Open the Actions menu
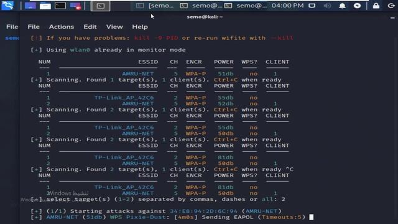Viewport: 398px width, 224px height. click(62, 27)
